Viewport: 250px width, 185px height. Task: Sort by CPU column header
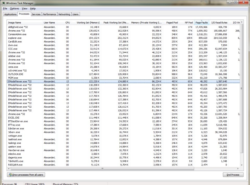(64, 23)
